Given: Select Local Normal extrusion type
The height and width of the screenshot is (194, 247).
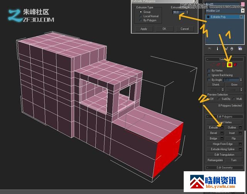Looking at the screenshot, I should click(140, 16).
